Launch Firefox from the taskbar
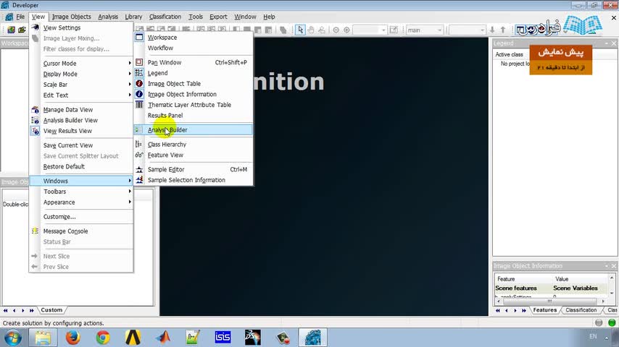This screenshot has height=347, width=619. (72, 337)
